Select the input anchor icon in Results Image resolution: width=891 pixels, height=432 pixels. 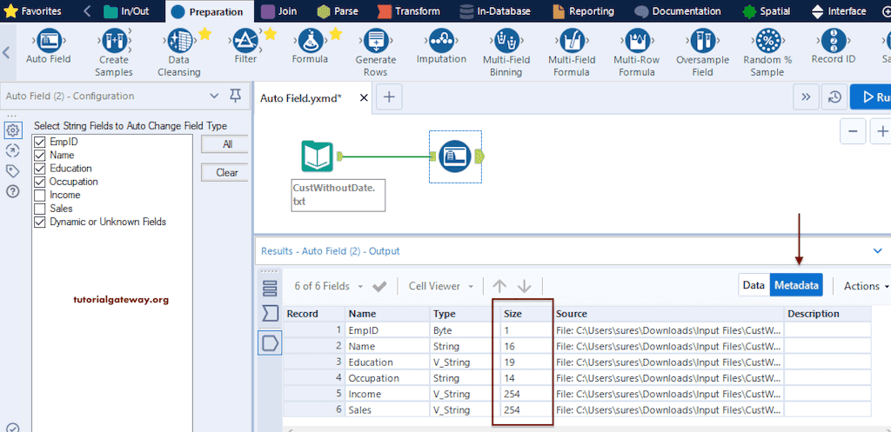[270, 313]
